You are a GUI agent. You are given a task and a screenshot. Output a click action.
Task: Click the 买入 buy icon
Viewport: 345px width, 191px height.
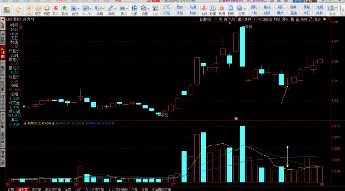[x=55, y=9]
